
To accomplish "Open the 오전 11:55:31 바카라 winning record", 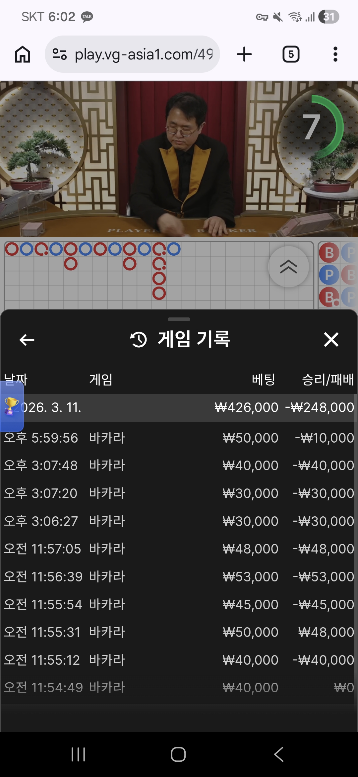I will (179, 632).
